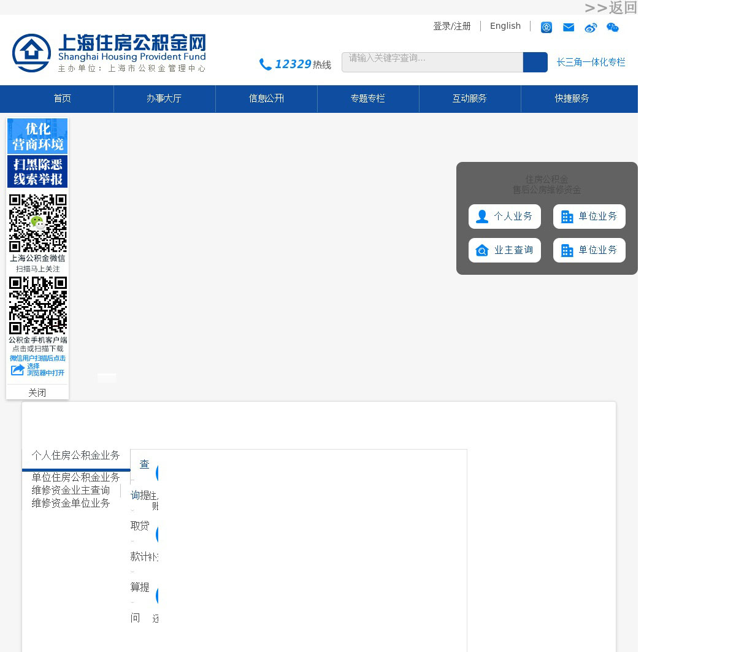The width and height of the screenshot is (736, 652).
Task: Close the floating sidebar with 关闭
Action: [x=37, y=393]
